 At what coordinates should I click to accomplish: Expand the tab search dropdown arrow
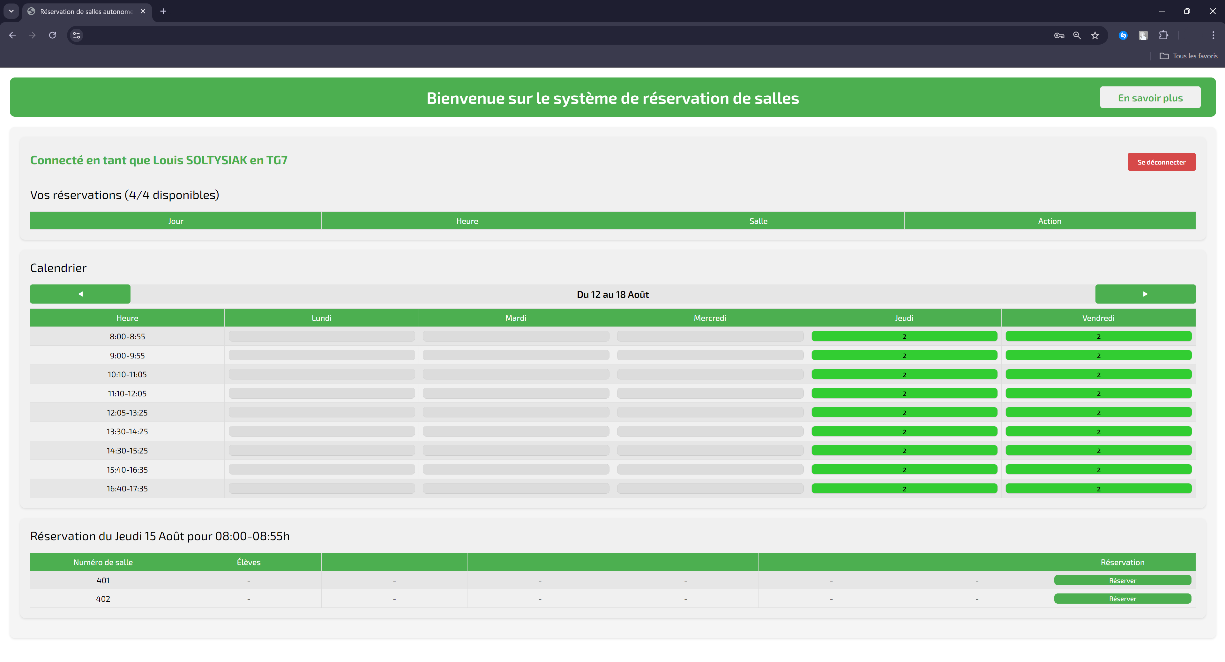[11, 11]
